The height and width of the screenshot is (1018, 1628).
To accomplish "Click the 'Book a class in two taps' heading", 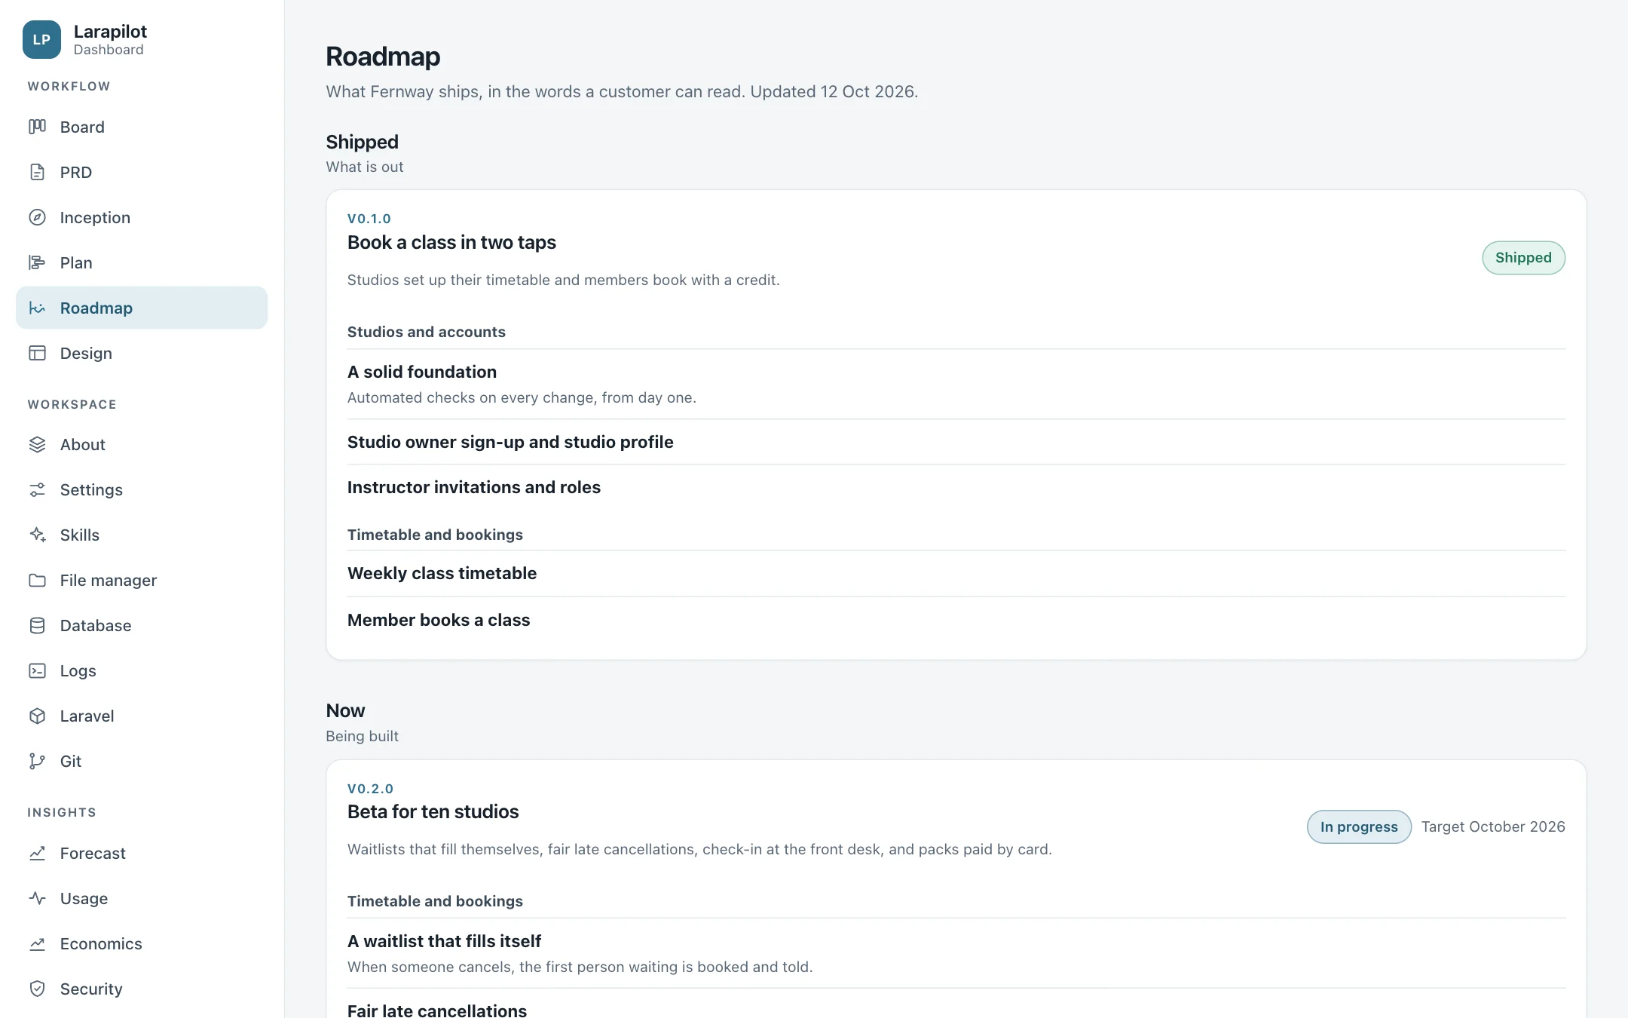I will coord(451,242).
